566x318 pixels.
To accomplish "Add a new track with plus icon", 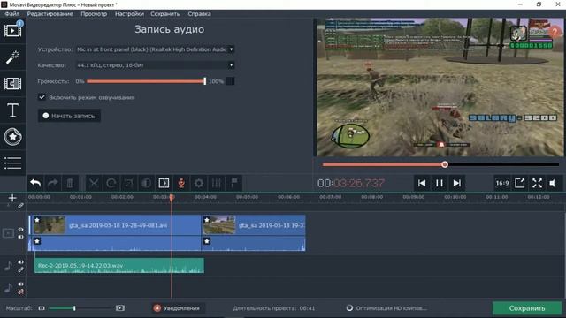I will point(12,198).
